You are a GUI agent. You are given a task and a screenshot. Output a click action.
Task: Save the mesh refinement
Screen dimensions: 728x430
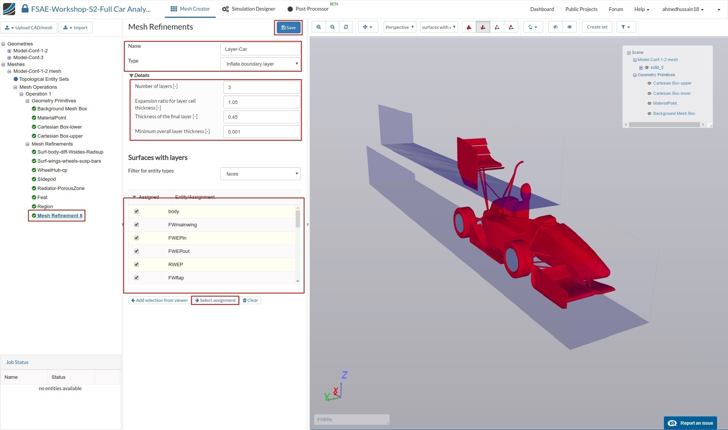tap(289, 27)
